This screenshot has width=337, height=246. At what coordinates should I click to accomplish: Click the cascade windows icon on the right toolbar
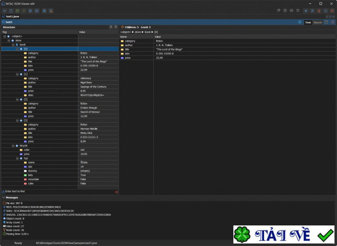click(x=278, y=10)
